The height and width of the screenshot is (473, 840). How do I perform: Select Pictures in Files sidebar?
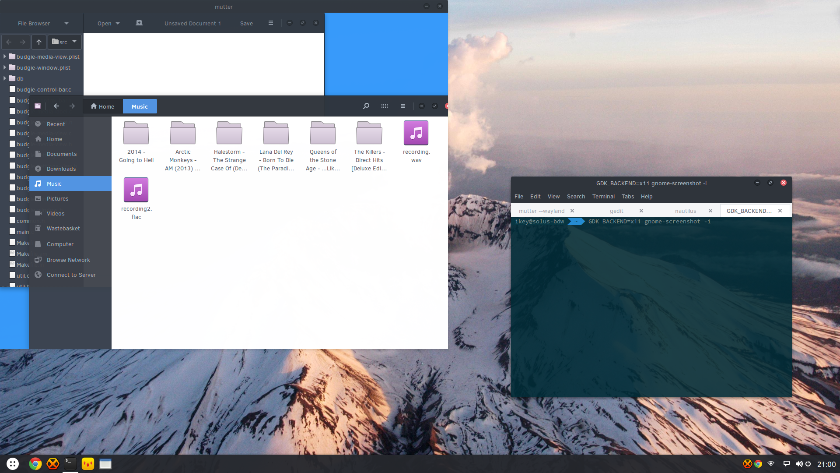click(70, 198)
